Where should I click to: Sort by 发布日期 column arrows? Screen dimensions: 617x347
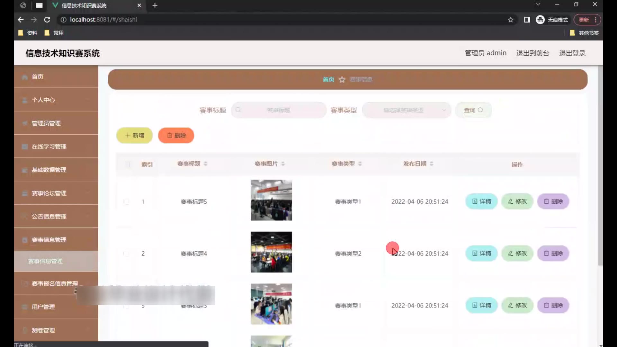coord(432,164)
